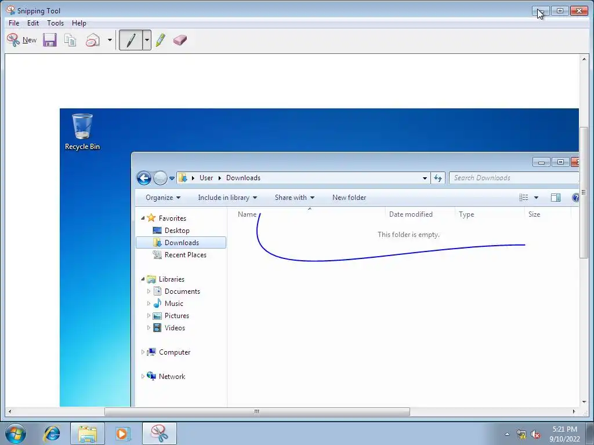Image resolution: width=594 pixels, height=445 pixels.
Task: Open the Send Snip dropdown arrow
Action: [110, 40]
